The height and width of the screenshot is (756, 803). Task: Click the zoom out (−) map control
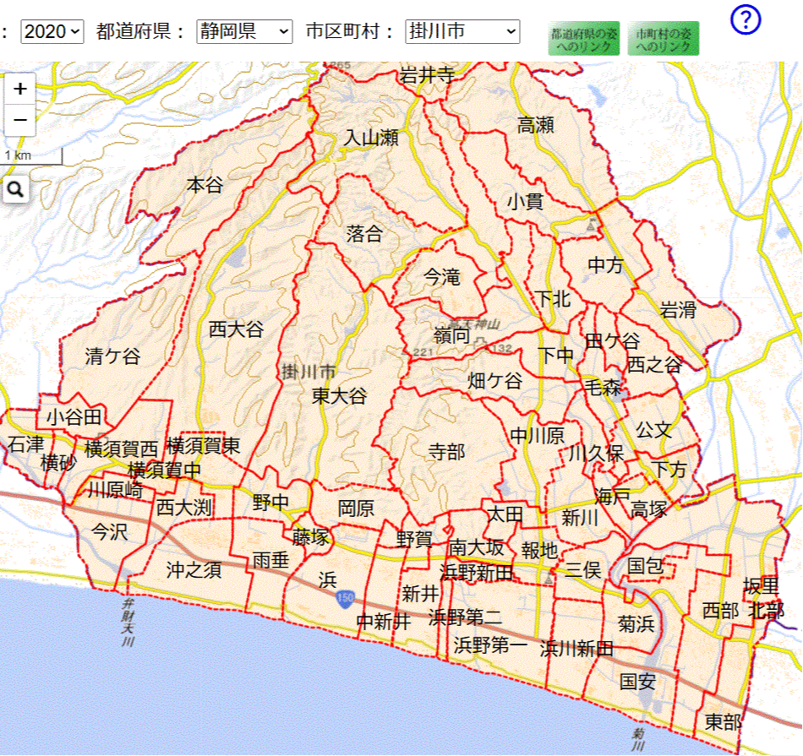19,121
